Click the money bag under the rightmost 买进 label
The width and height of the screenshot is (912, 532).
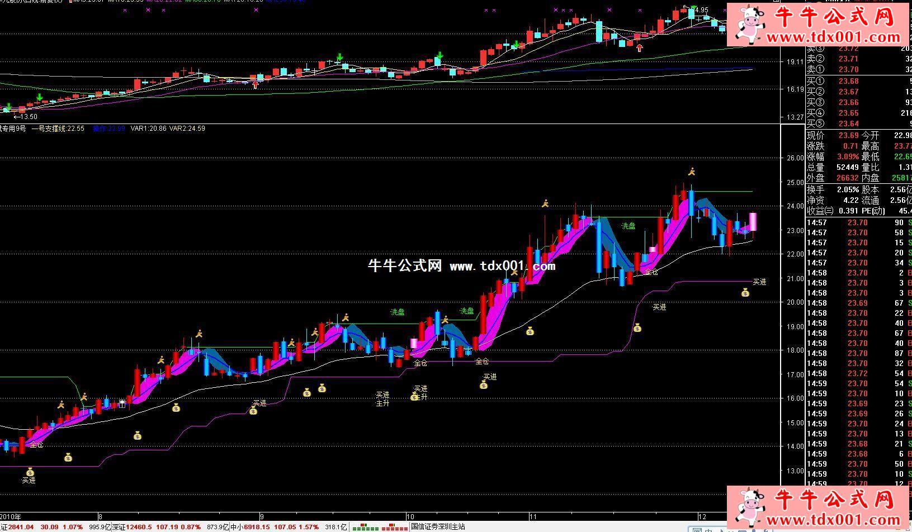[745, 292]
